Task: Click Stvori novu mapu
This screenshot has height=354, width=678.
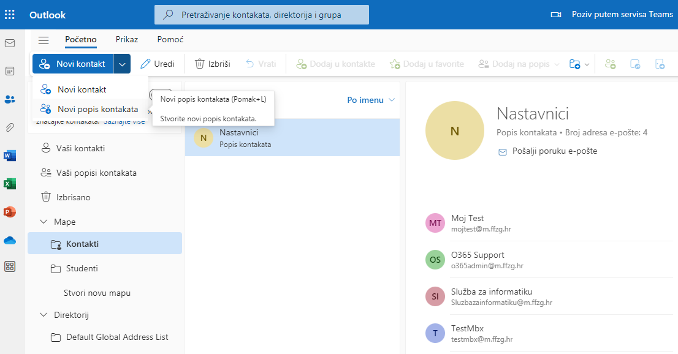Action: [97, 293]
